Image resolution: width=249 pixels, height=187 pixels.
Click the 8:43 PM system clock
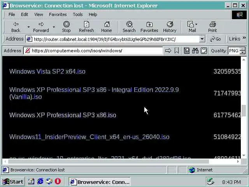pyautogui.click(x=231, y=182)
